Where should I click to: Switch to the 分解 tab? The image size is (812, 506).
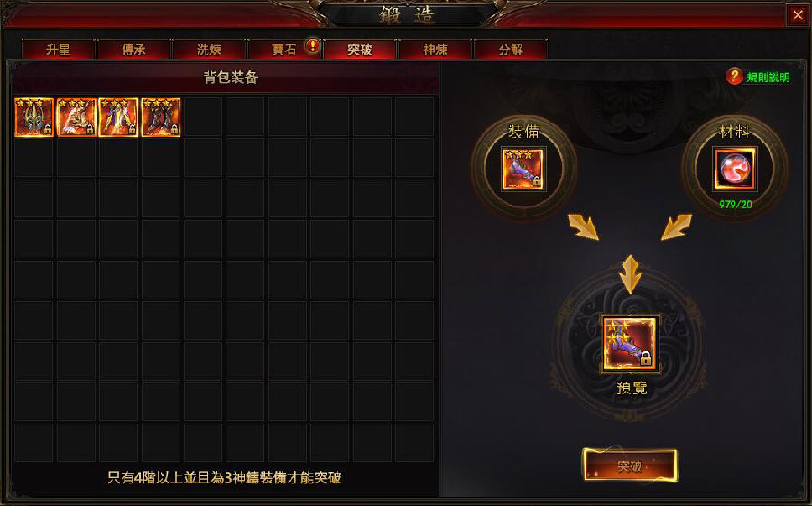click(x=511, y=50)
